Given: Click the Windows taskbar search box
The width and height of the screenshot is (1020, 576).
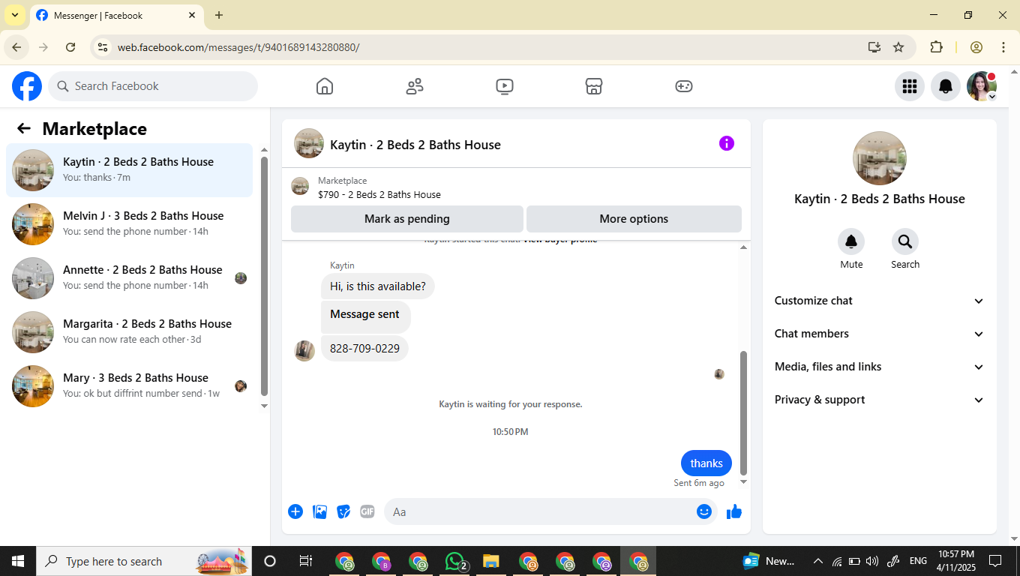Looking at the screenshot, I should coord(144,561).
